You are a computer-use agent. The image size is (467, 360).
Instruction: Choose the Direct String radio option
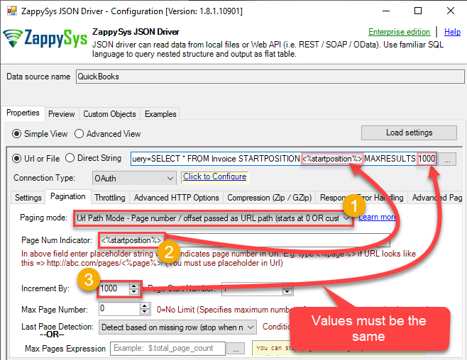pos(70,158)
